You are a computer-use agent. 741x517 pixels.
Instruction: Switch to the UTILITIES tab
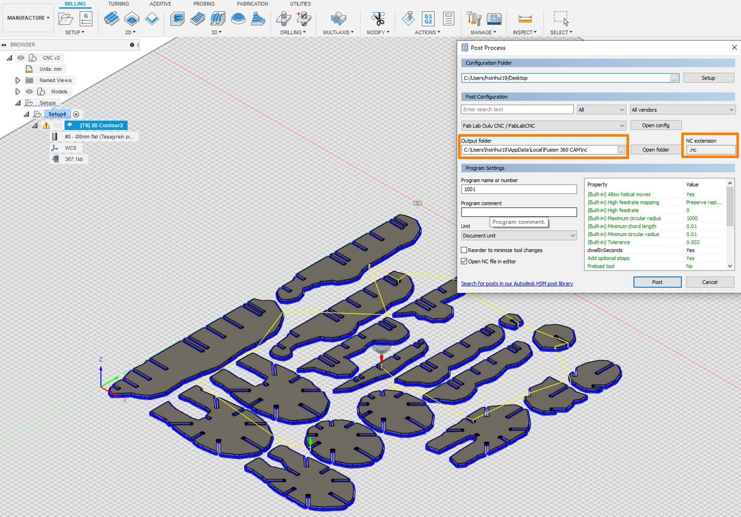tap(300, 4)
